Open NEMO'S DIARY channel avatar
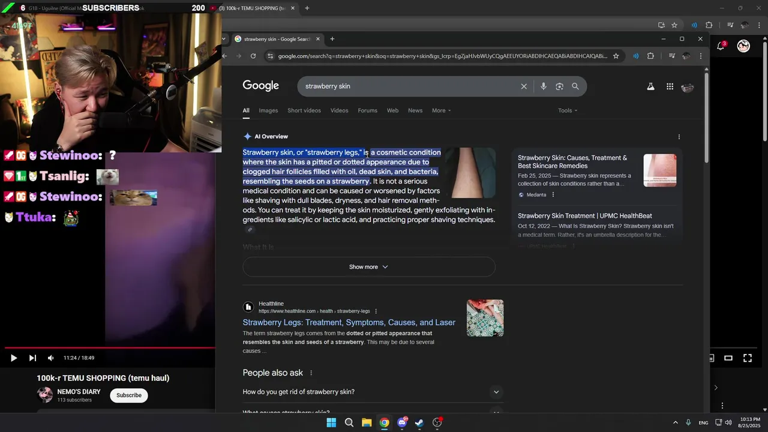Image resolution: width=768 pixels, height=432 pixels. point(45,395)
